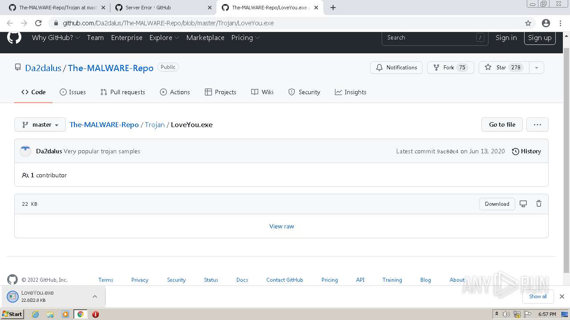The image size is (570, 320).
Task: Open the Issues tab
Action: (x=73, y=92)
